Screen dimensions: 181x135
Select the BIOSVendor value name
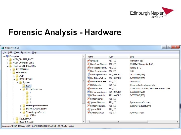click(96, 85)
